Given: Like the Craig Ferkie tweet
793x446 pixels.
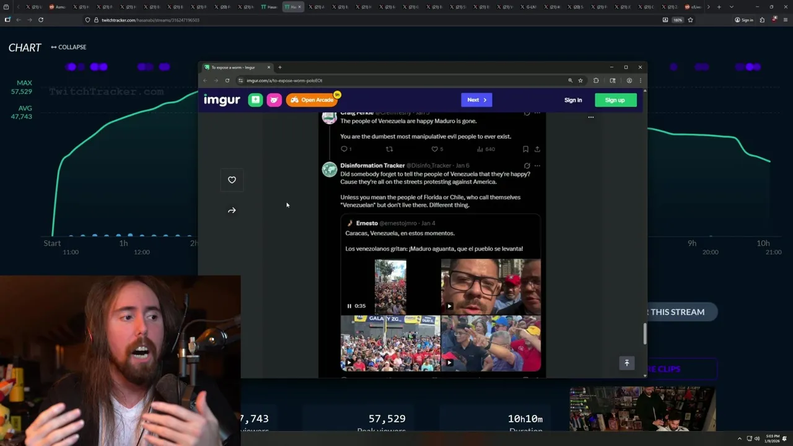Looking at the screenshot, I should pyautogui.click(x=435, y=149).
